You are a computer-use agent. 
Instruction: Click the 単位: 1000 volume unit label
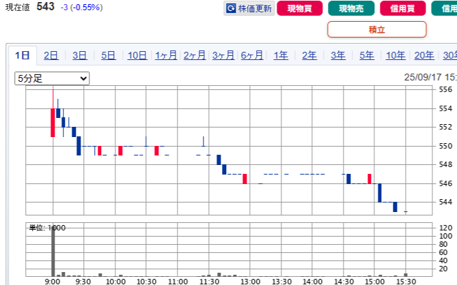[x=47, y=228]
